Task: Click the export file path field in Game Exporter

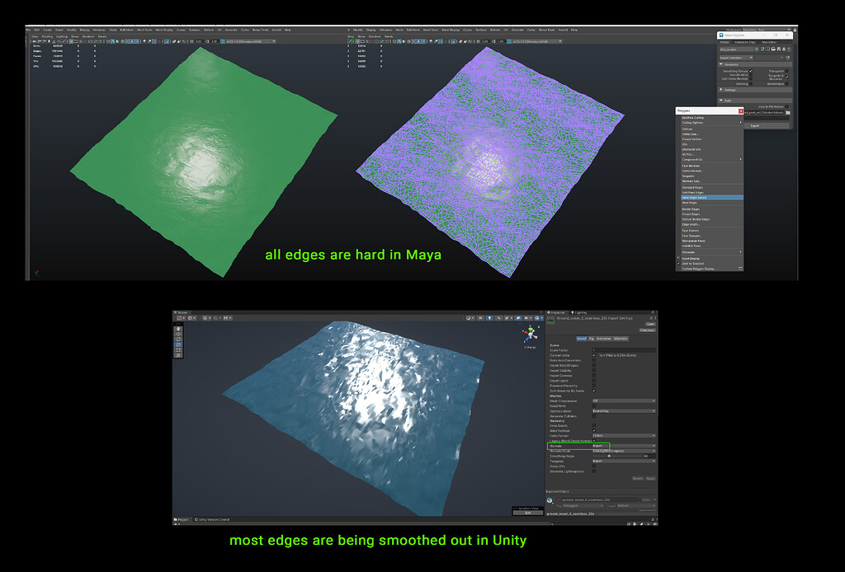Action: click(763, 113)
